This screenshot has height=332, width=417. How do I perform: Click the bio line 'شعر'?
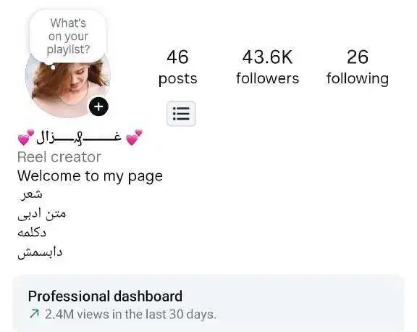tap(30, 194)
